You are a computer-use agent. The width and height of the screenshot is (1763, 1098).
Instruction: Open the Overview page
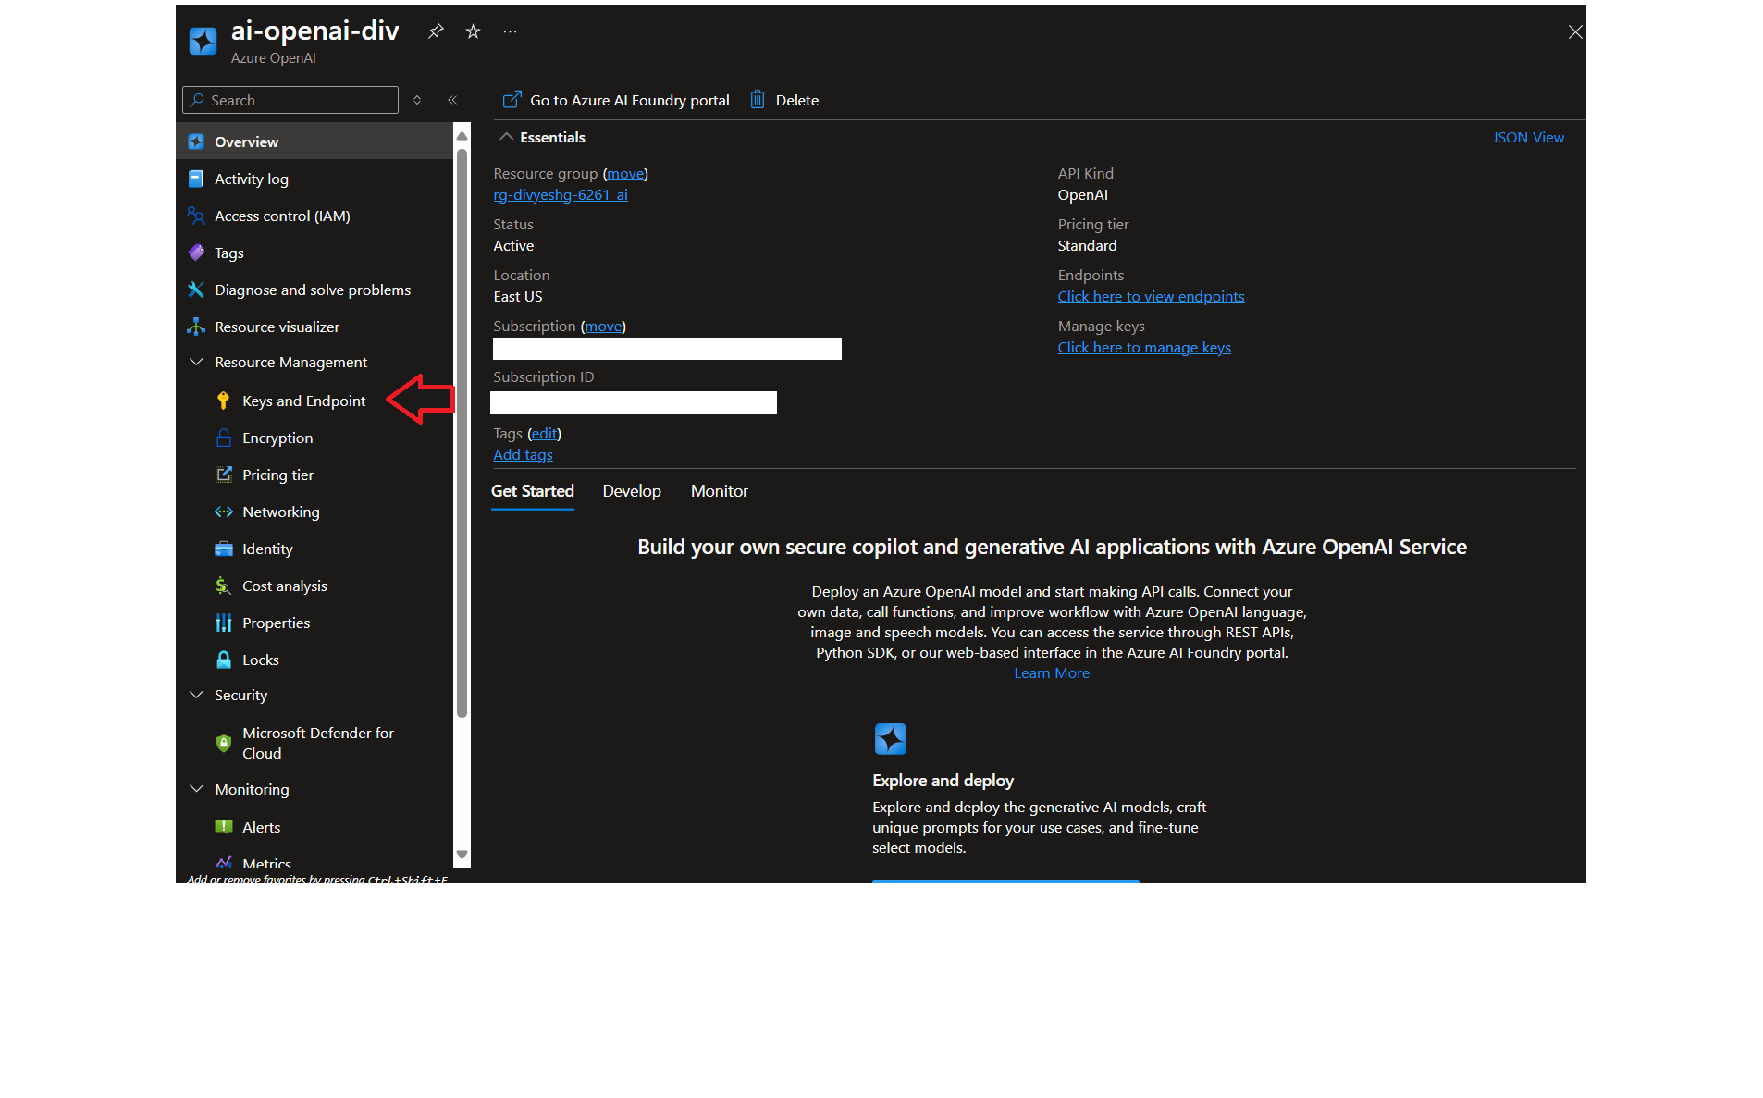click(x=314, y=142)
